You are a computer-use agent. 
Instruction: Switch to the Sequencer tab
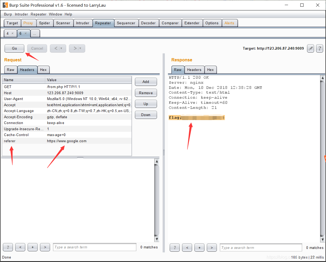click(126, 23)
